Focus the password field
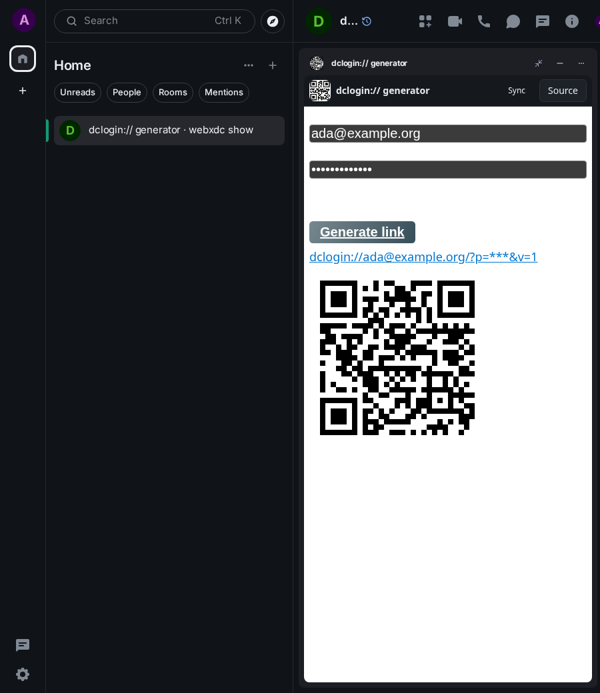 coord(448,170)
